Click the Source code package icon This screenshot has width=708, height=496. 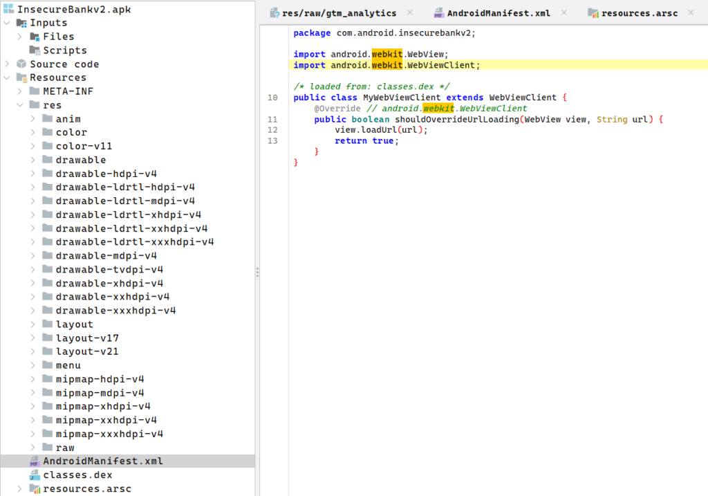point(21,64)
